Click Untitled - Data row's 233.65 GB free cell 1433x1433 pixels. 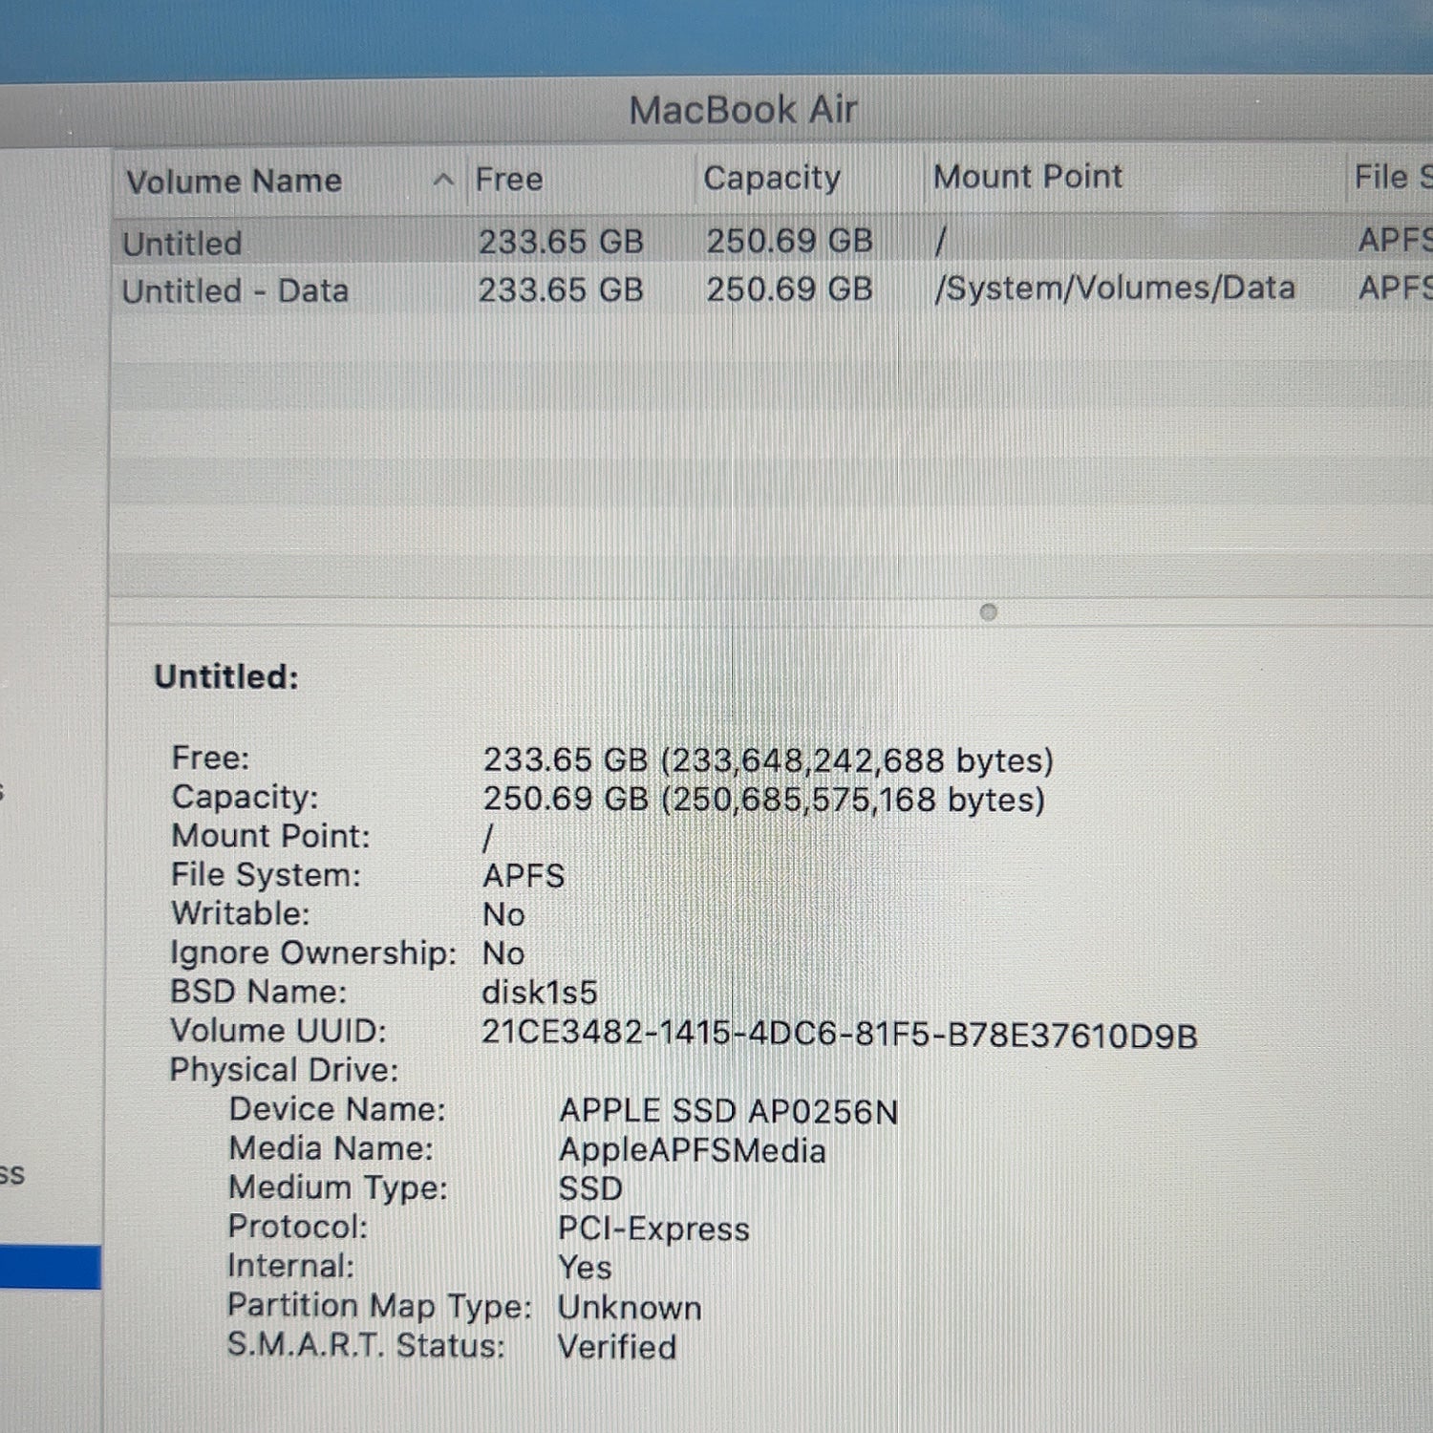coord(561,289)
